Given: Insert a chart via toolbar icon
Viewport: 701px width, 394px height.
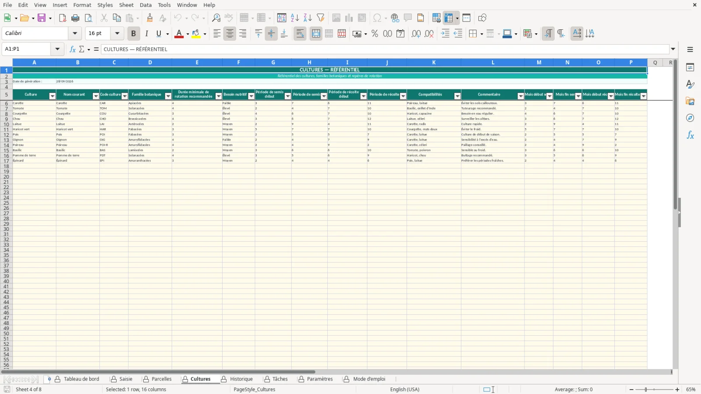Looking at the screenshot, I should click(x=349, y=18).
